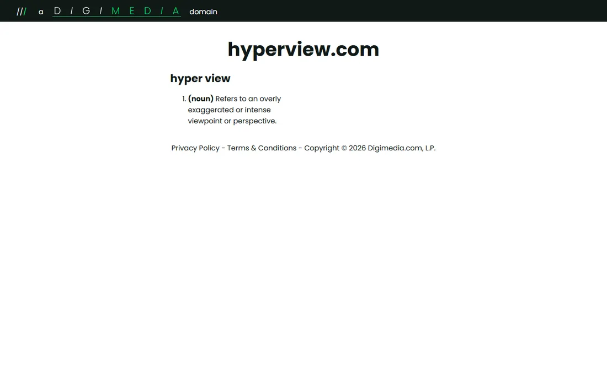Click the 'viewpoint or perspective.' definition line
The height and width of the screenshot is (379, 607).
[232, 121]
